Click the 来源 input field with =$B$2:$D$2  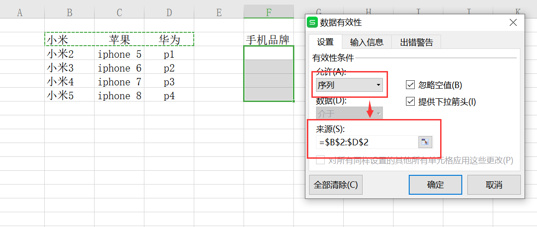[x=367, y=142]
